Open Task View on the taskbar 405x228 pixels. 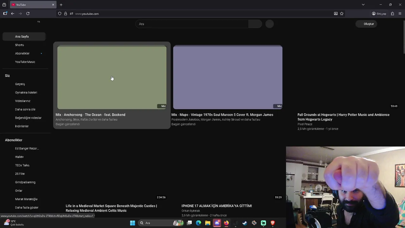(x=189, y=223)
